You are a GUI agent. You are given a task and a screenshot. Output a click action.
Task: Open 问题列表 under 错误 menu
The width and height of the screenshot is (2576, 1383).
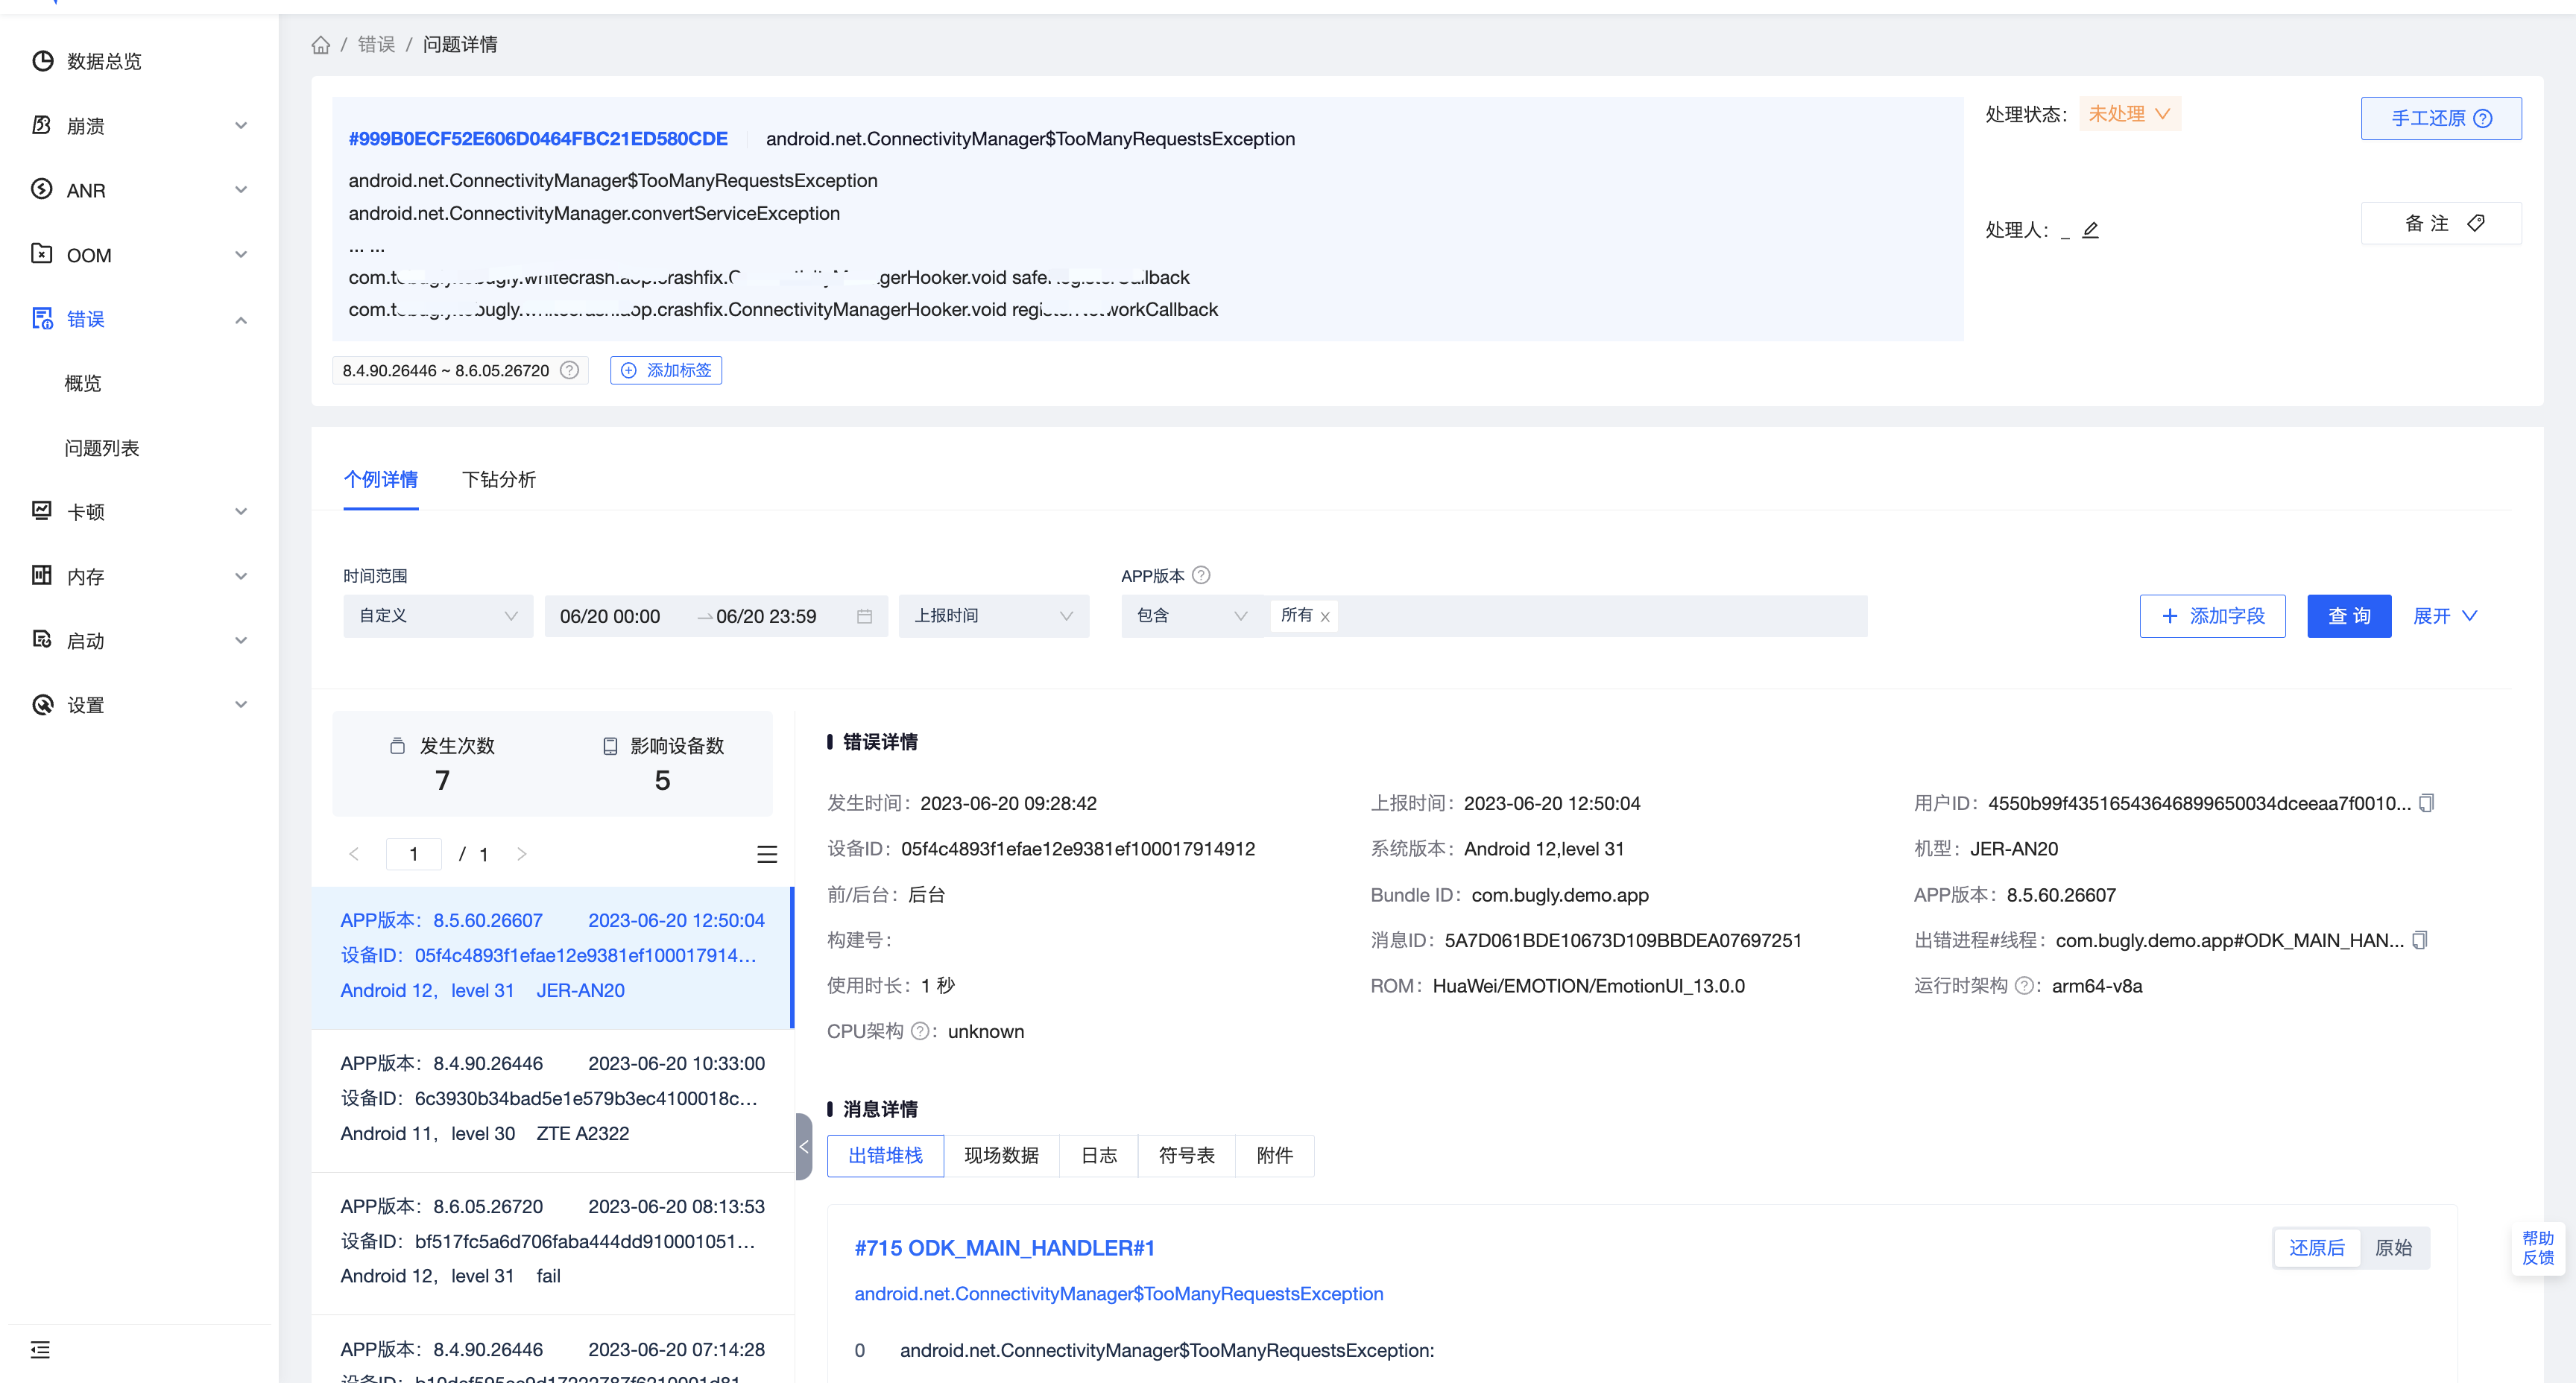pos(102,448)
